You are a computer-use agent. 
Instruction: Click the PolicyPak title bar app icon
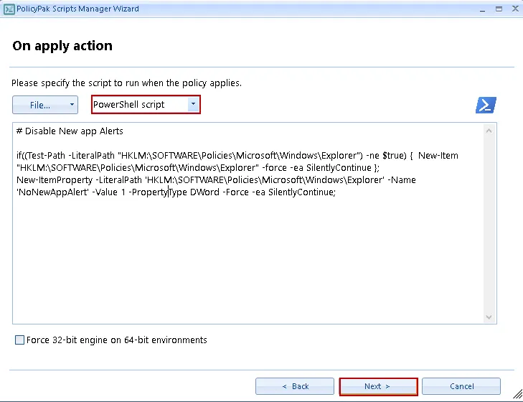(x=9, y=9)
